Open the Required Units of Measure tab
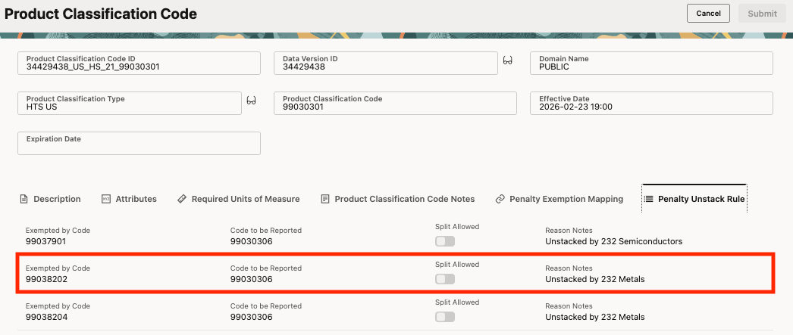 tap(239, 199)
